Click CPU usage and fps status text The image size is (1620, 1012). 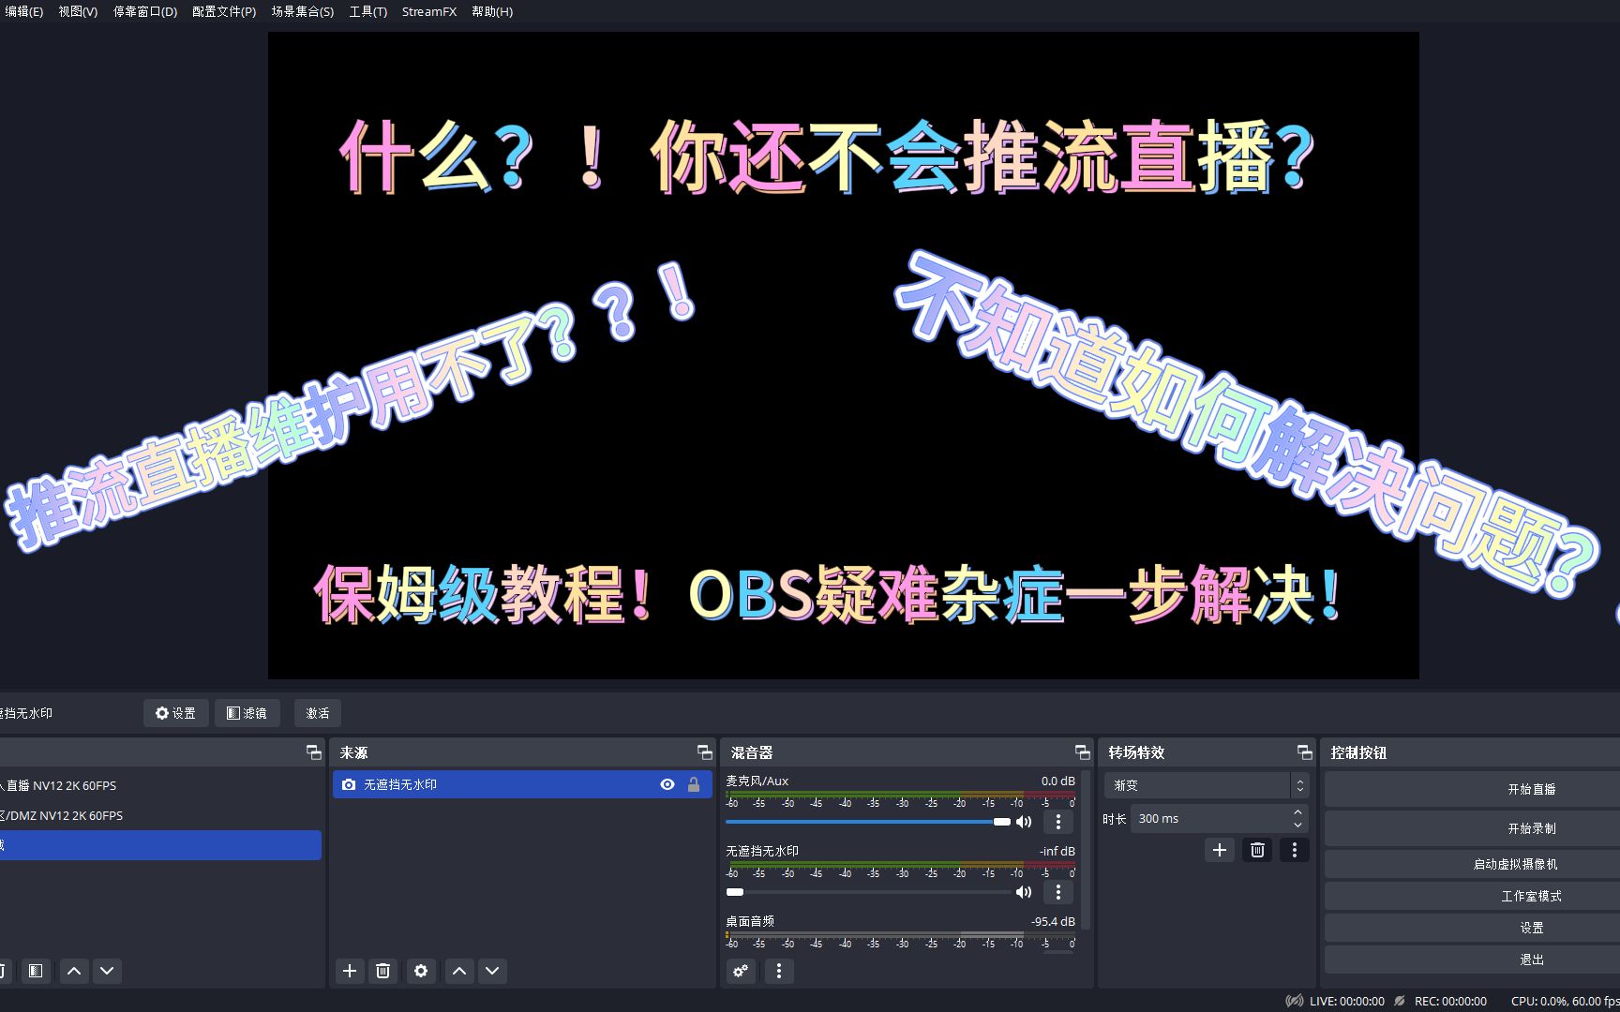1566,1001
